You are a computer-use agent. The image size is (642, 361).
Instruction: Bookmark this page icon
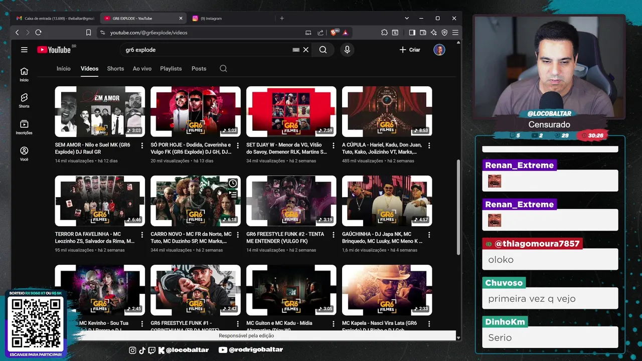(x=88, y=33)
